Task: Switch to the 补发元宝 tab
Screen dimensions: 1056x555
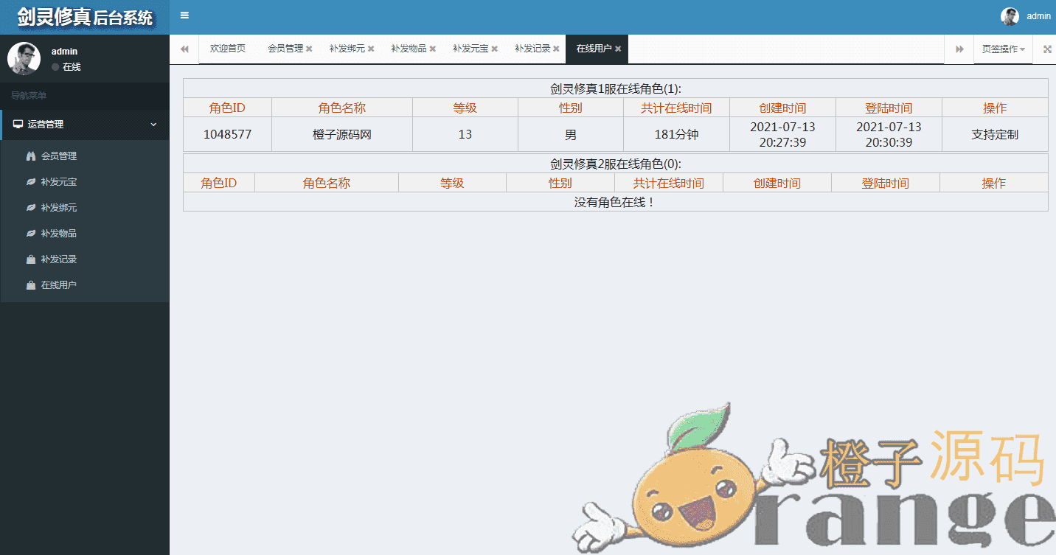Action: pos(470,49)
